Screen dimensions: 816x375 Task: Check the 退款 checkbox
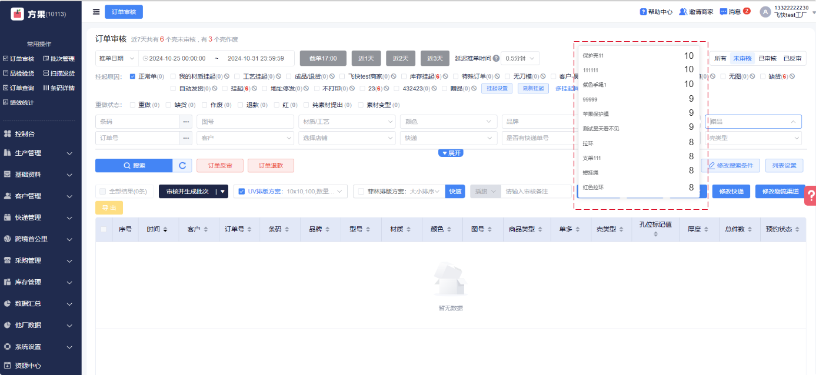click(x=241, y=105)
